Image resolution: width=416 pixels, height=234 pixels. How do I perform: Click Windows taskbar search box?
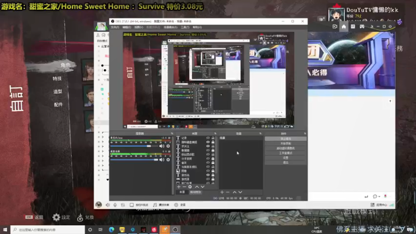tap(48, 229)
